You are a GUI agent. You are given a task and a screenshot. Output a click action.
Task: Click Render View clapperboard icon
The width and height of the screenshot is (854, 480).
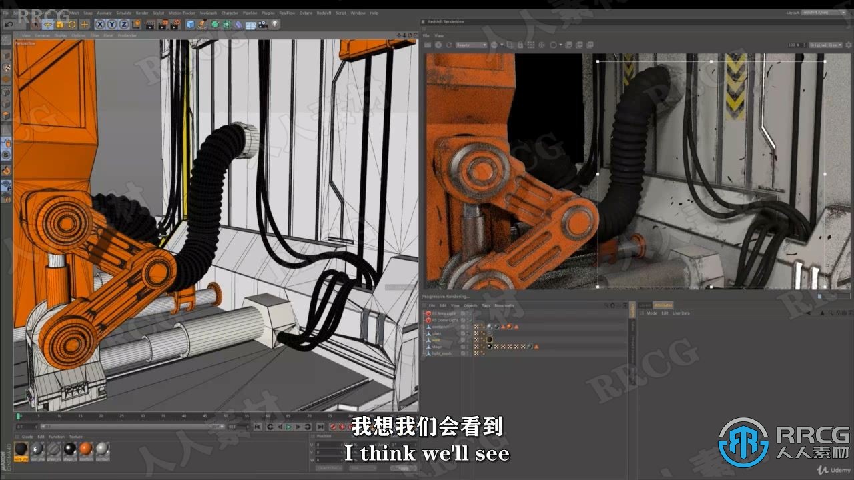tap(151, 24)
